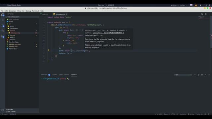212x119 pixels.
Task: Click the lightbulb code action icon
Action: pyautogui.click(x=49, y=50)
